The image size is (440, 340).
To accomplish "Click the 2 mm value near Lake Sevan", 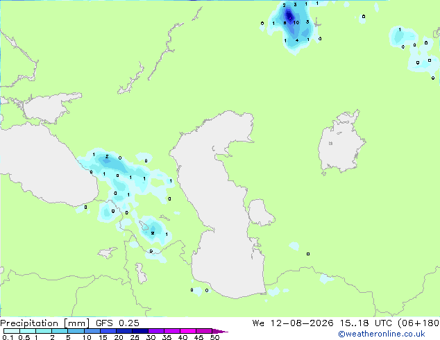I will point(153,233).
